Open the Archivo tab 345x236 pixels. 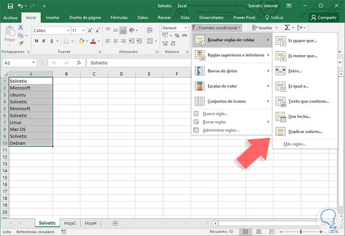[x=10, y=17]
